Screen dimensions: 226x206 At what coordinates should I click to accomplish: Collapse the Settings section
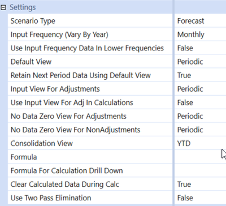(x=3, y=7)
